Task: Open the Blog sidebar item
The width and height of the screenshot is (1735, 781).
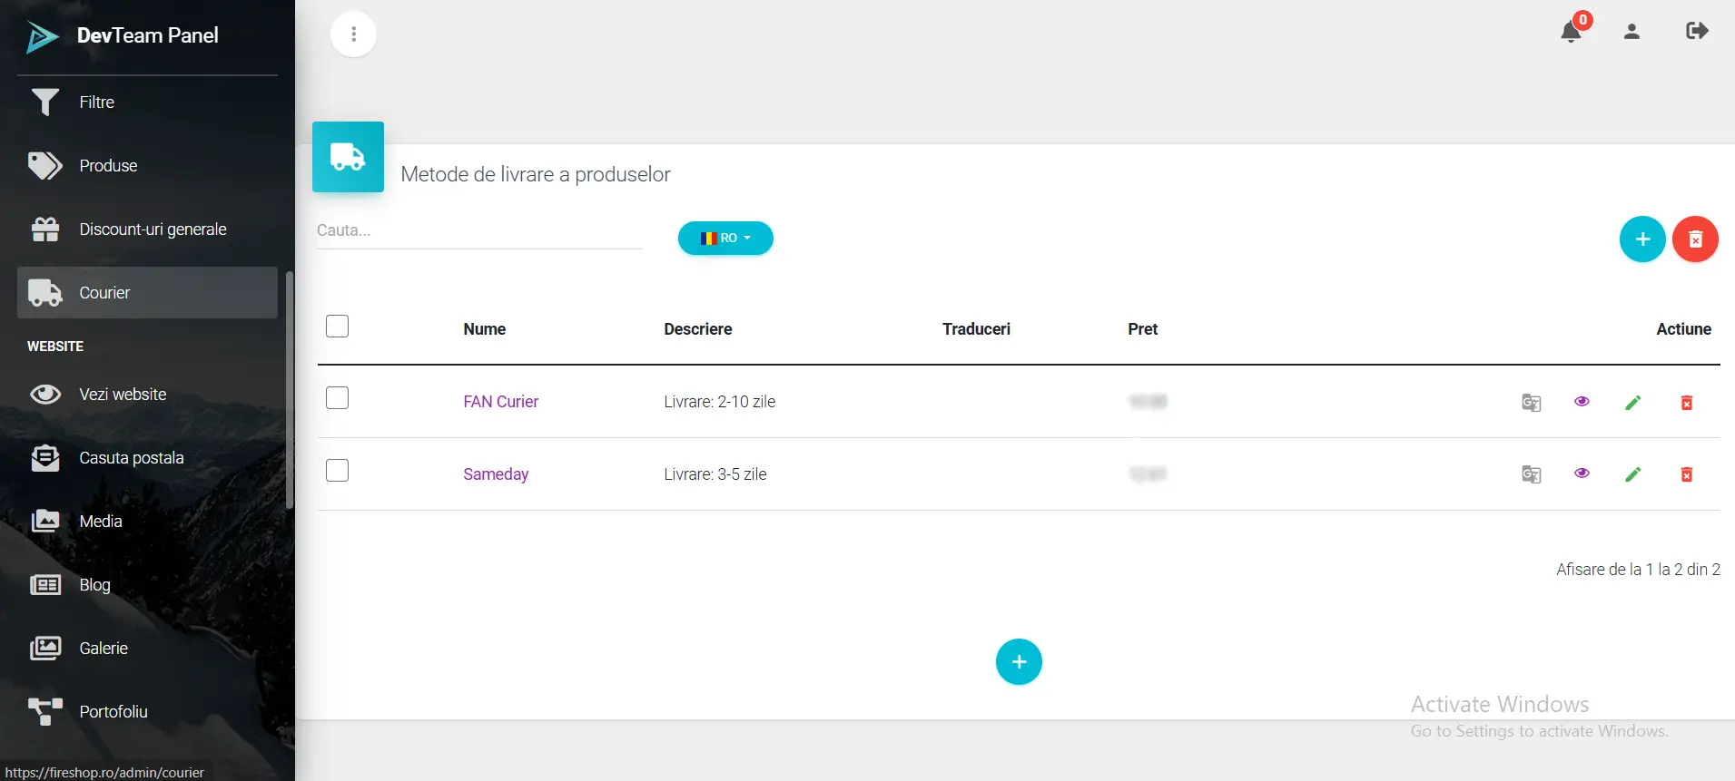Action: click(94, 585)
